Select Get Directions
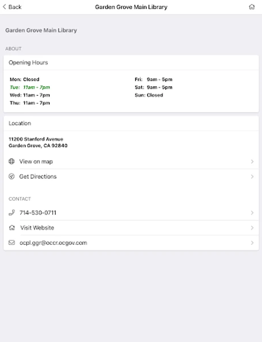Screen dimensions: 262x342 pyautogui.click(x=38, y=176)
